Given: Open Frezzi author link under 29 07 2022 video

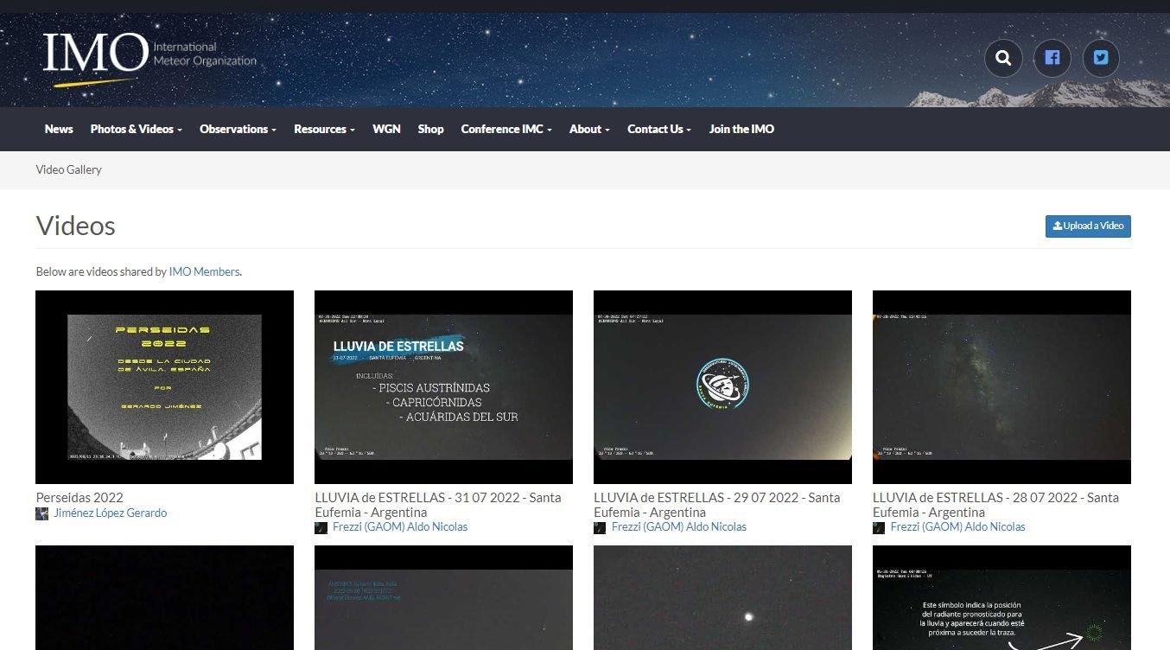Looking at the screenshot, I should [678, 527].
